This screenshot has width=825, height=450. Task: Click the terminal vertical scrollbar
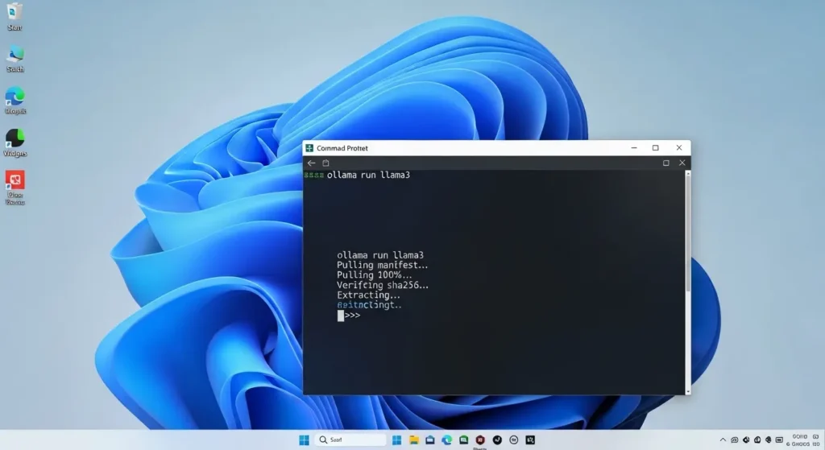pos(688,283)
